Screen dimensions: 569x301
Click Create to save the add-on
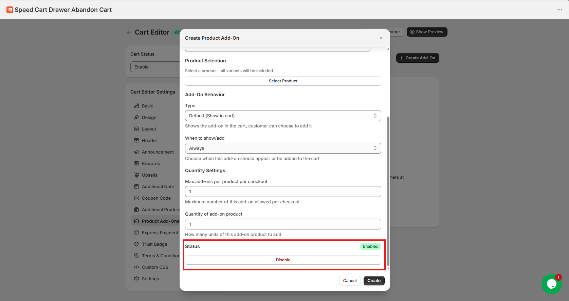[x=374, y=281]
